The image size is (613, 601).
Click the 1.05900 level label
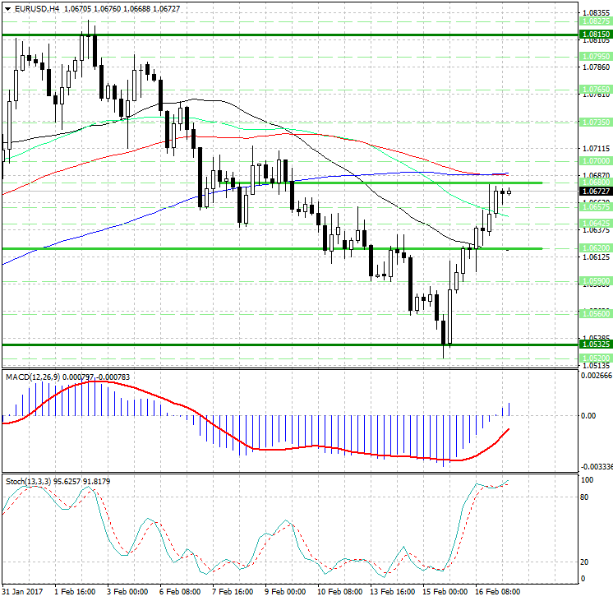pyautogui.click(x=596, y=281)
